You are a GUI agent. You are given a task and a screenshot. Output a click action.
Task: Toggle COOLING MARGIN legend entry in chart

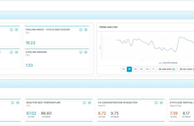tap(168, 63)
